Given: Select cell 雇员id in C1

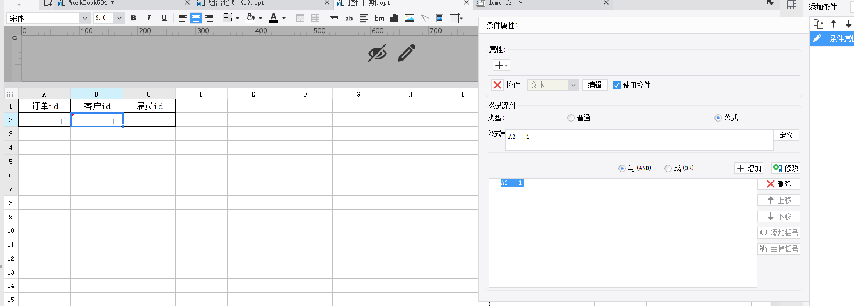Looking at the screenshot, I should [149, 106].
